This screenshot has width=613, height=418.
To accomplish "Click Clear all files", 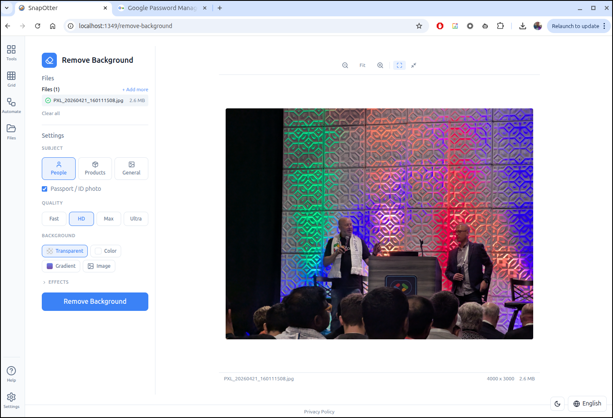I will point(51,113).
